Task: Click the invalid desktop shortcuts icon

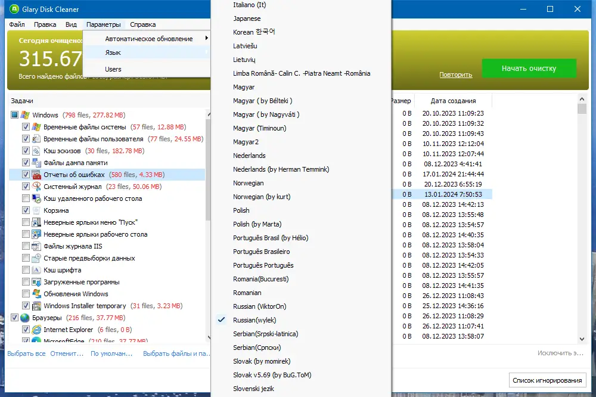Action: click(x=36, y=234)
